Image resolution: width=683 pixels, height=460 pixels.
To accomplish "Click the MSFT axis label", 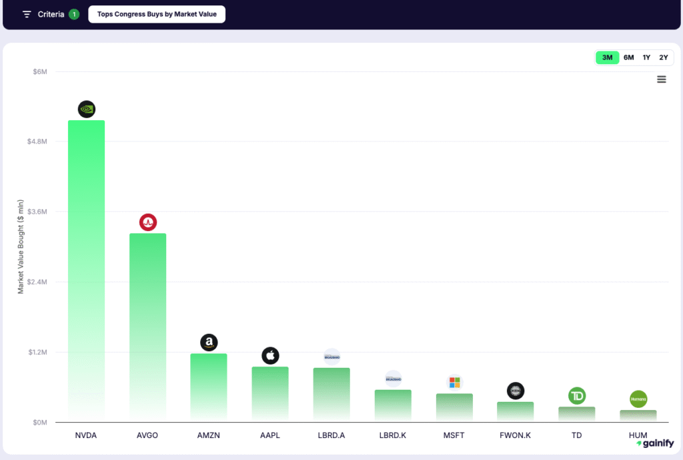I will tap(454, 435).
